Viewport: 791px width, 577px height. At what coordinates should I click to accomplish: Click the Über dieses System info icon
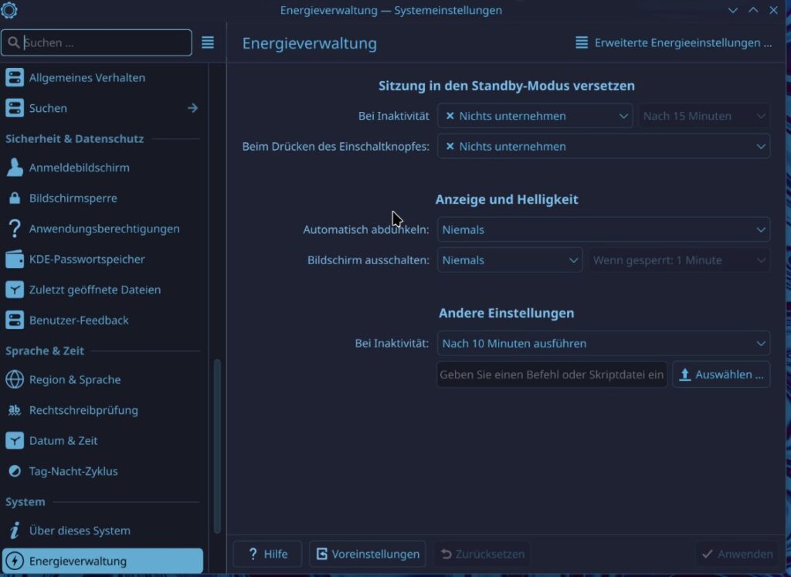[15, 531]
